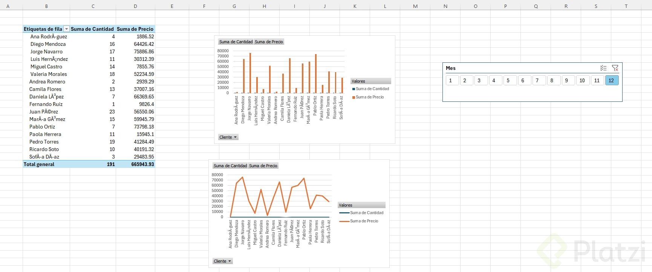Select the price cell 29483.95

(135, 157)
